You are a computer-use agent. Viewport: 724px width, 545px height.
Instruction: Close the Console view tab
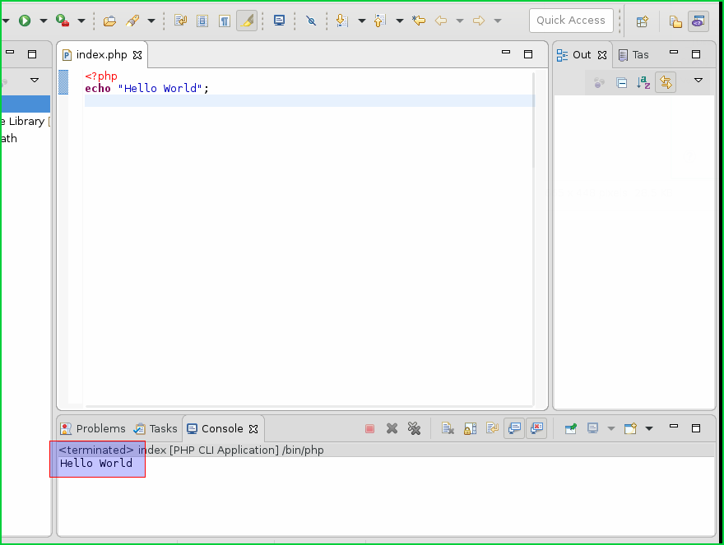(x=253, y=429)
